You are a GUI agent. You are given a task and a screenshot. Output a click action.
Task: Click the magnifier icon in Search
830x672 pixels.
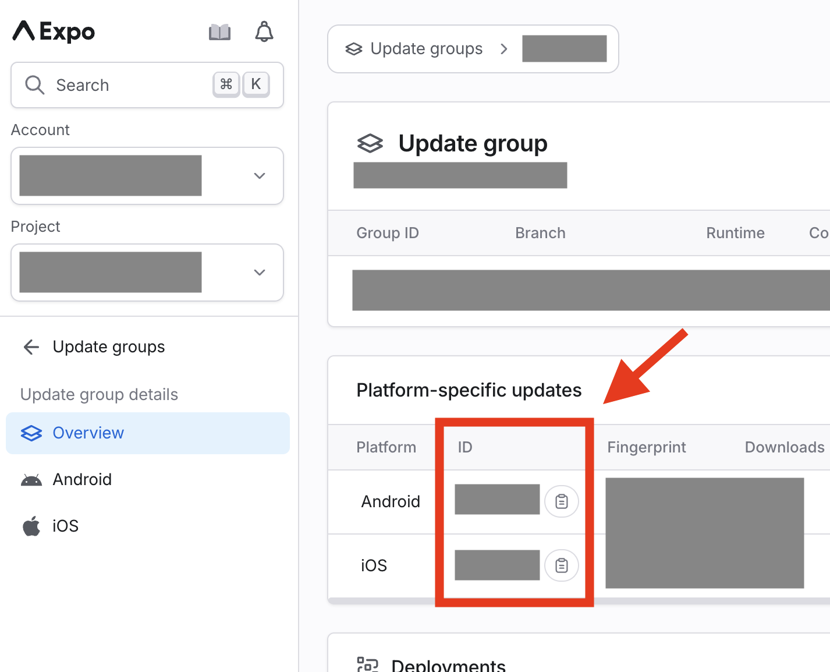[x=35, y=85]
